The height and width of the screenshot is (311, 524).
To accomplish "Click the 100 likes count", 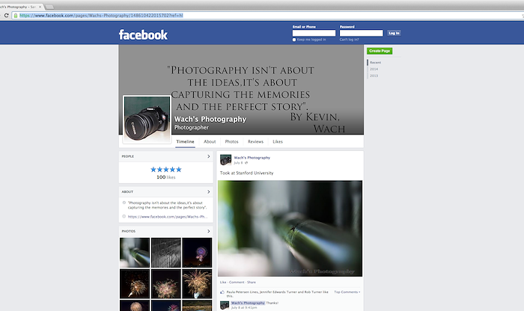I will (x=166, y=177).
